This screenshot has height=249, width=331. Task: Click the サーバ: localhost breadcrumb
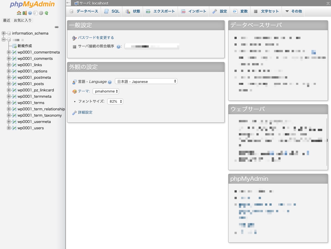point(94,3)
